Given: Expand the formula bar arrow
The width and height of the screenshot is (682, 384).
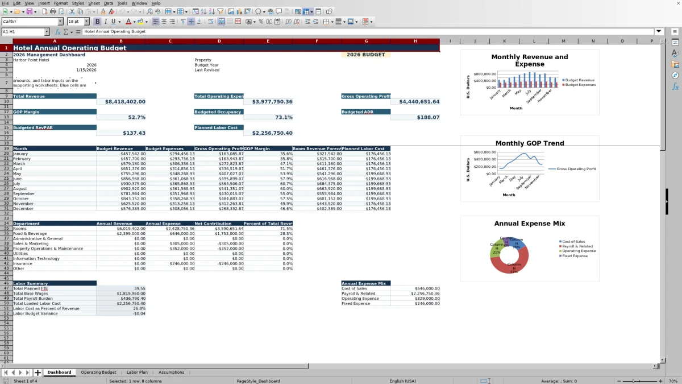Looking at the screenshot, I should [x=659, y=32].
